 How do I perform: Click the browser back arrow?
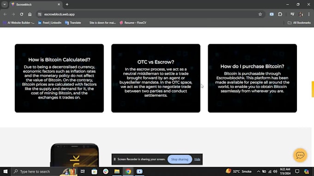click(x=5, y=14)
